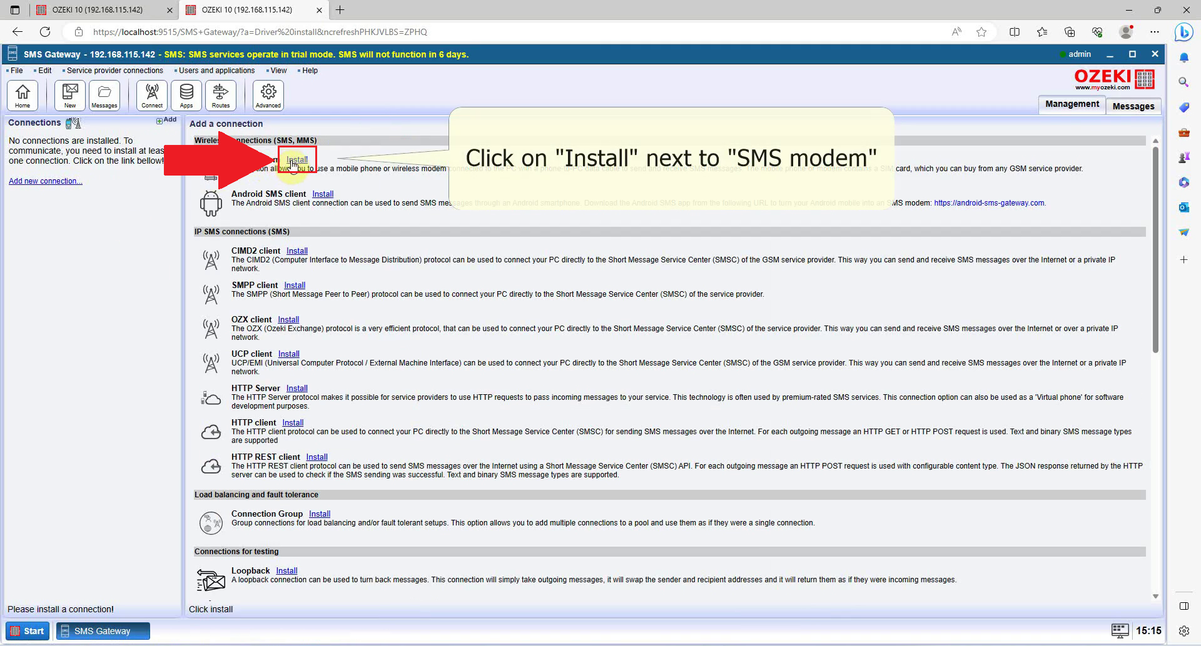The height and width of the screenshot is (646, 1201).
Task: Click the OZEKI logo
Action: (x=1114, y=79)
